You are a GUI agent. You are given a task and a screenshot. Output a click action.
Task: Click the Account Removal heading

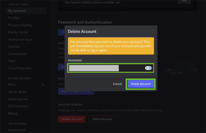pos(70,105)
